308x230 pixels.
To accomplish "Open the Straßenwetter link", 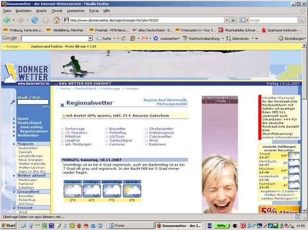I will tap(161, 129).
